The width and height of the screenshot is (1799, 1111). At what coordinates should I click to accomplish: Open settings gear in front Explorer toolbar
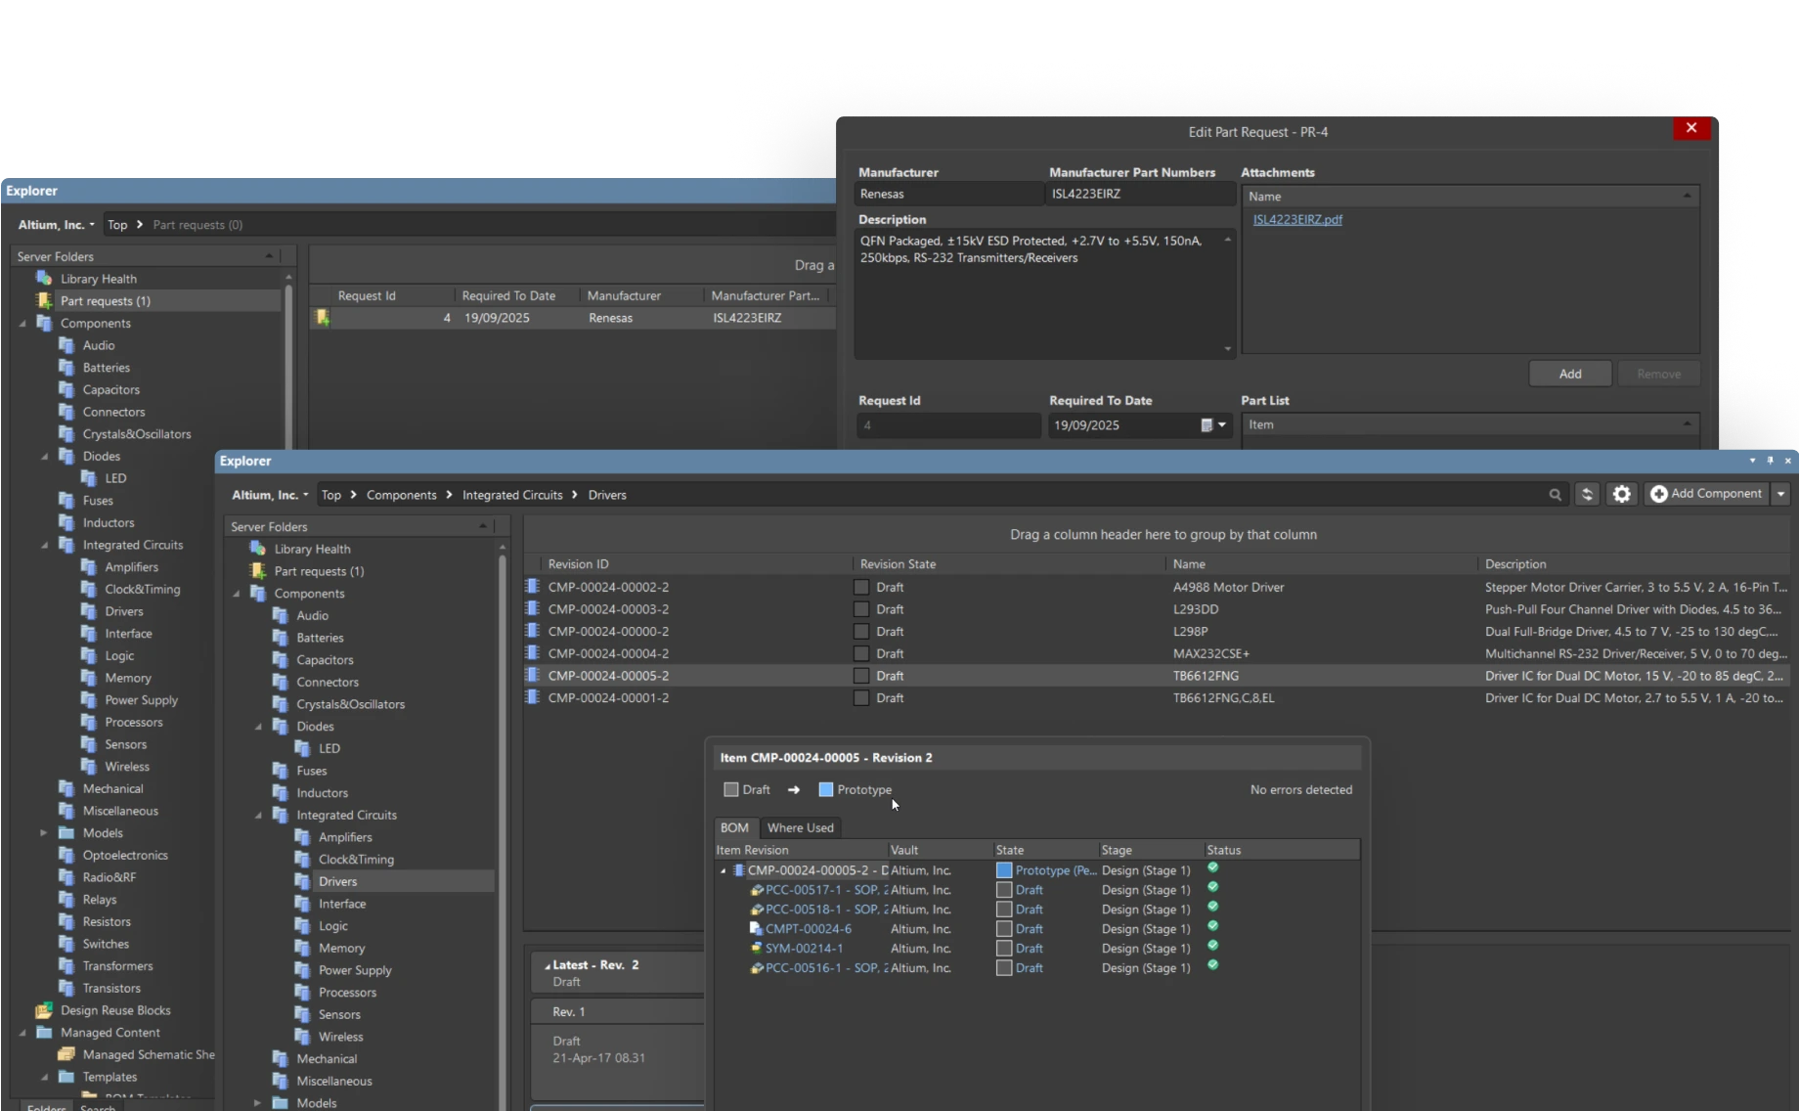click(1621, 495)
